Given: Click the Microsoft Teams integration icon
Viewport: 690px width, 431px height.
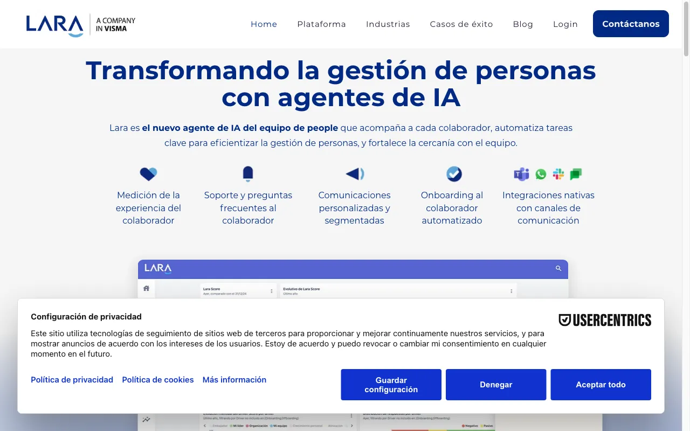Looking at the screenshot, I should (x=521, y=174).
